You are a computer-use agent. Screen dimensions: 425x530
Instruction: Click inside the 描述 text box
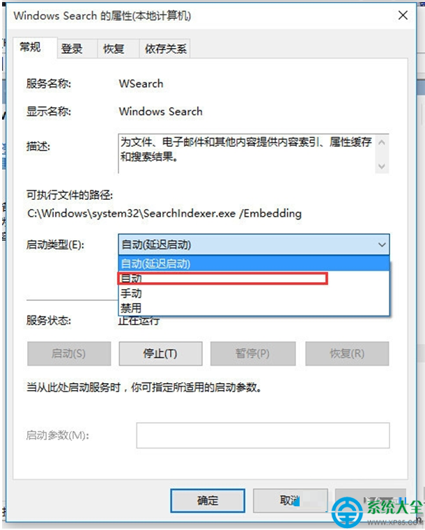[247, 154]
